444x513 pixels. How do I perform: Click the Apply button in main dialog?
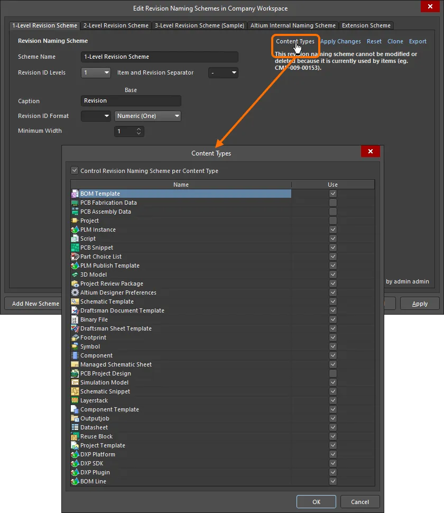pos(420,304)
